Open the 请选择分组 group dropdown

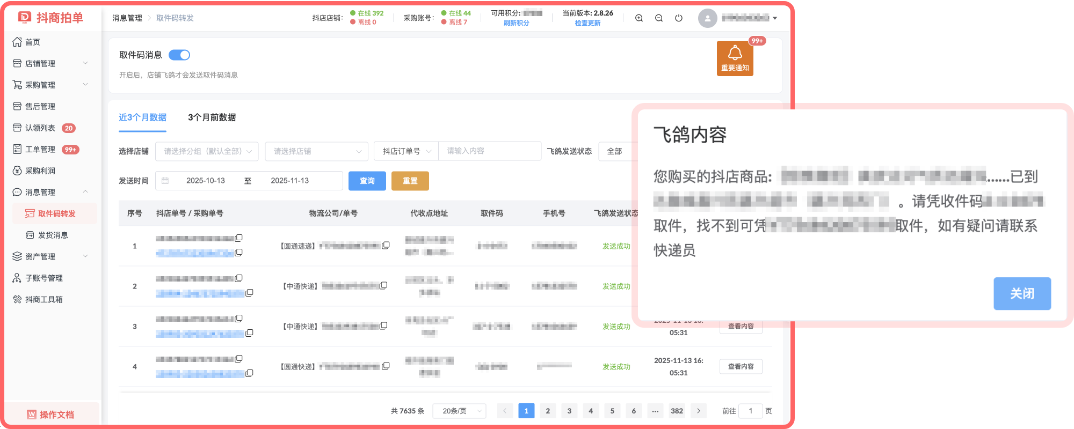[x=207, y=151]
